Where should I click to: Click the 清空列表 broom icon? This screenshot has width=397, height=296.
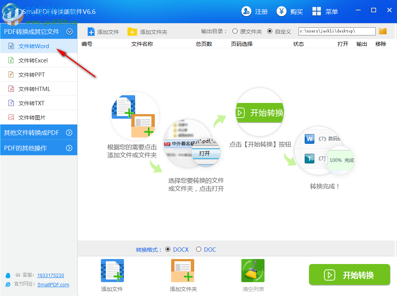[x=253, y=271]
